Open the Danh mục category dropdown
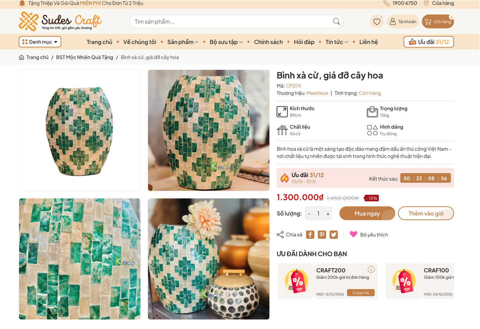Screen dimensions: 480x329 pos(40,42)
